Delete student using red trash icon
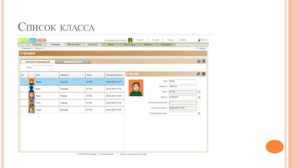The image size is (298, 168). (203, 74)
